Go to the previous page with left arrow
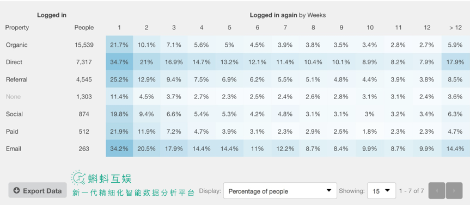Viewport: 470px width, 205px height. tap(437, 191)
